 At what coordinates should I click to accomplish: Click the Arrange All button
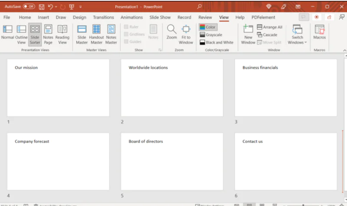tap(269, 27)
